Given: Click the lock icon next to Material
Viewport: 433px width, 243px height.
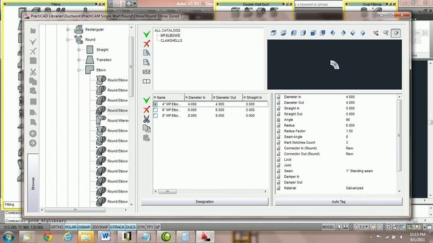Looking at the screenshot, I should point(279,188).
